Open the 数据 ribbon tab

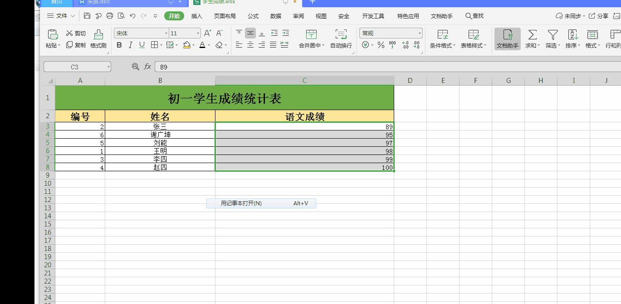[x=276, y=16]
